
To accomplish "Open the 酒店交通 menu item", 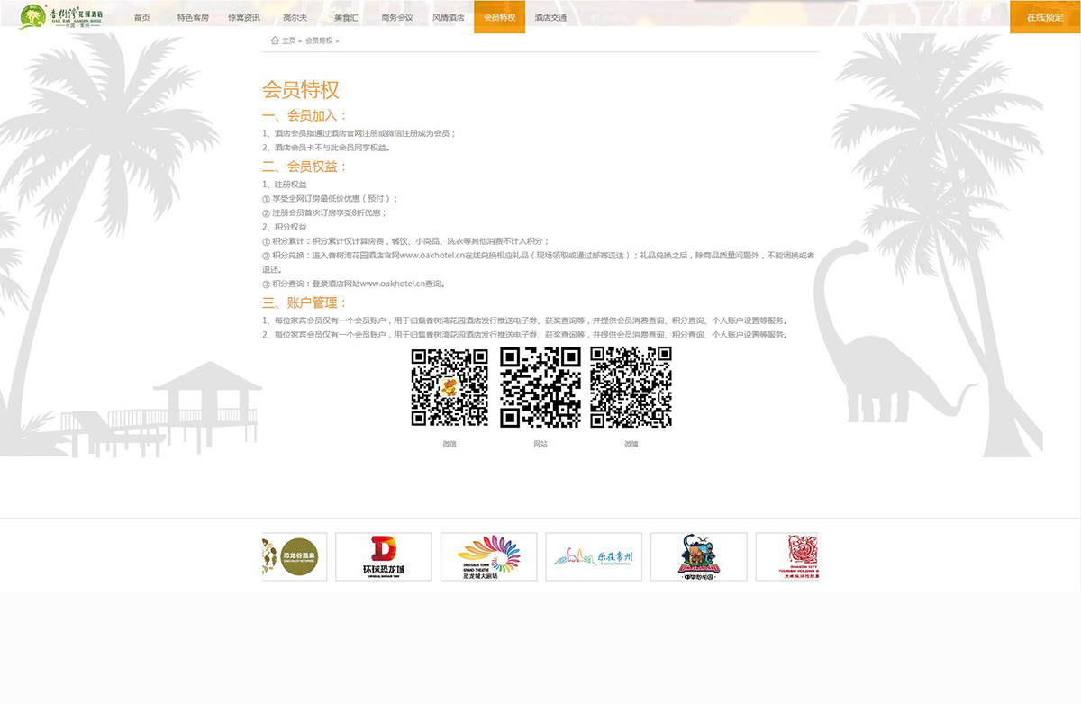I will coord(550,17).
